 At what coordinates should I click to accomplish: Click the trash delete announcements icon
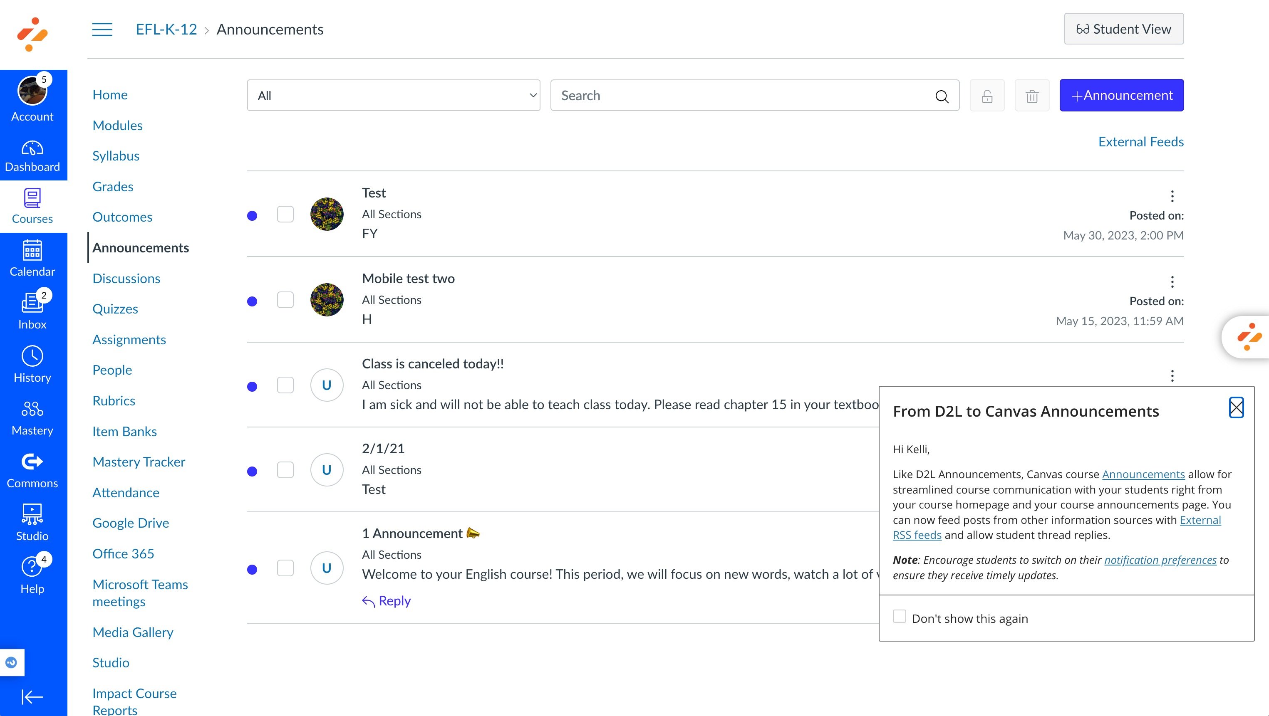pyautogui.click(x=1031, y=96)
